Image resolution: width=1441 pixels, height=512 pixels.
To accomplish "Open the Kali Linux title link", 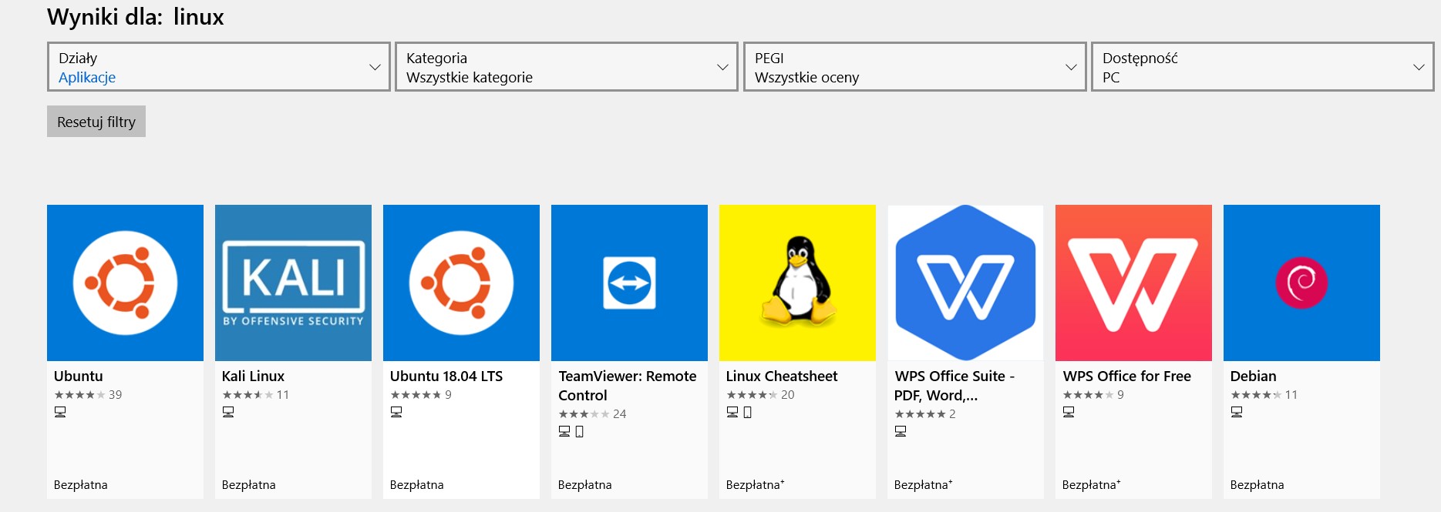I will 253,376.
